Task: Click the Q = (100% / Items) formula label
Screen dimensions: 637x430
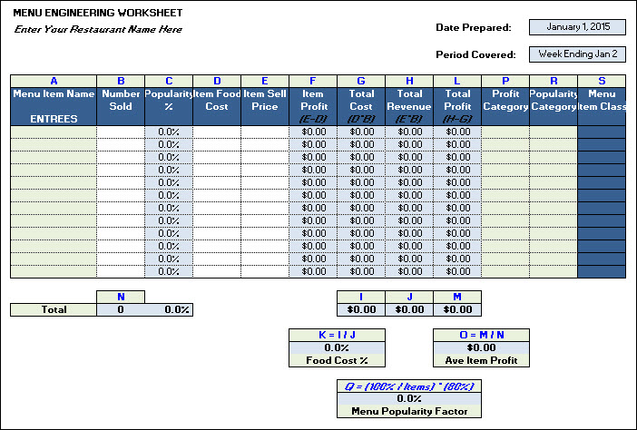Action: (409, 386)
